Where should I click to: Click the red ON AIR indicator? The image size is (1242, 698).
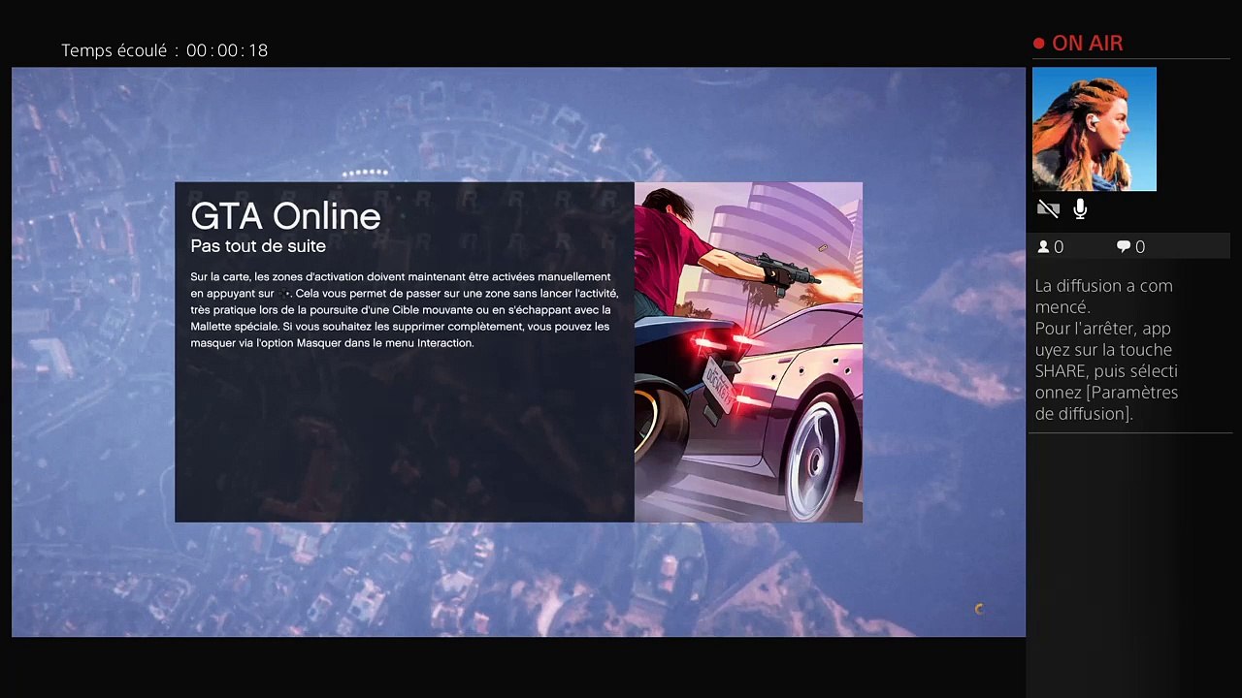(1078, 44)
